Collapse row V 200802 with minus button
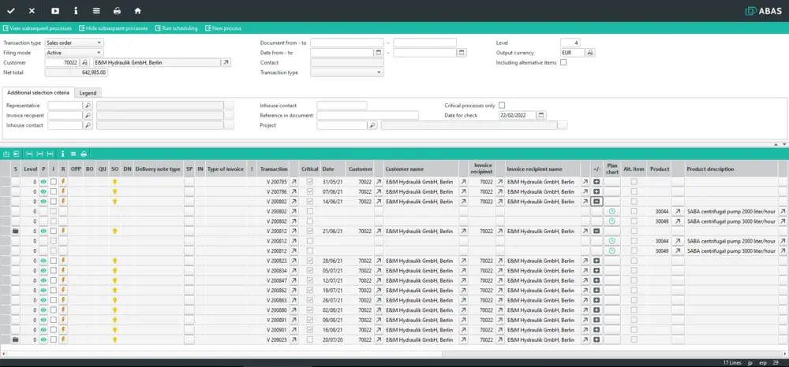This screenshot has width=789, height=367. click(x=596, y=202)
